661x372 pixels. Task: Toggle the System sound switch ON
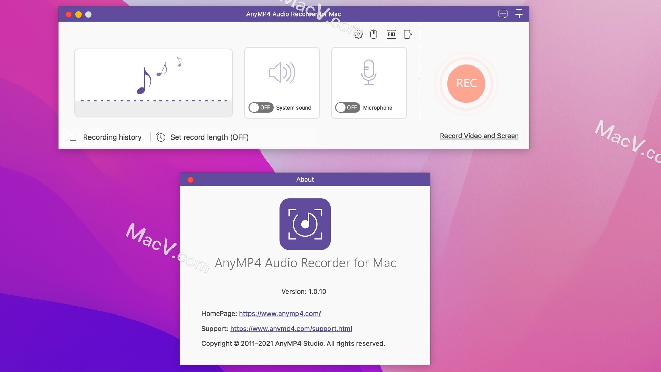click(261, 107)
